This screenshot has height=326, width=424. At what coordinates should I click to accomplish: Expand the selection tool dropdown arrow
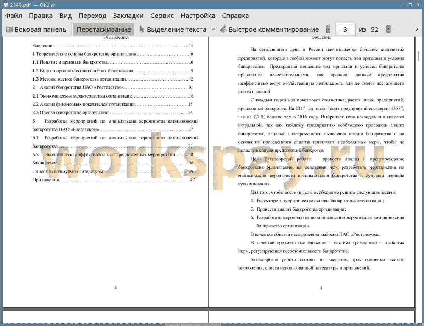(x=213, y=30)
